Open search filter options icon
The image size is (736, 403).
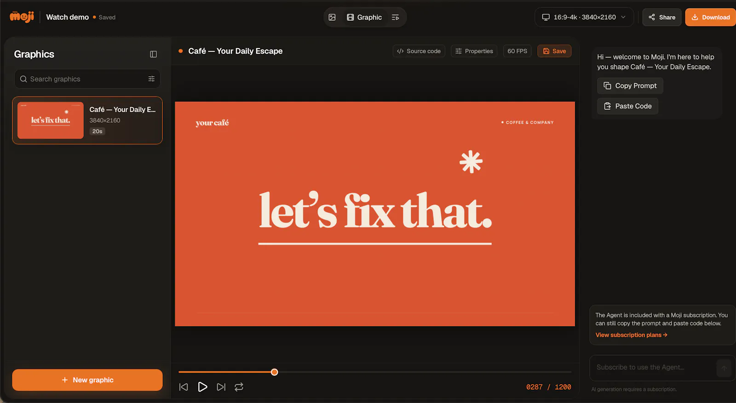coord(151,79)
